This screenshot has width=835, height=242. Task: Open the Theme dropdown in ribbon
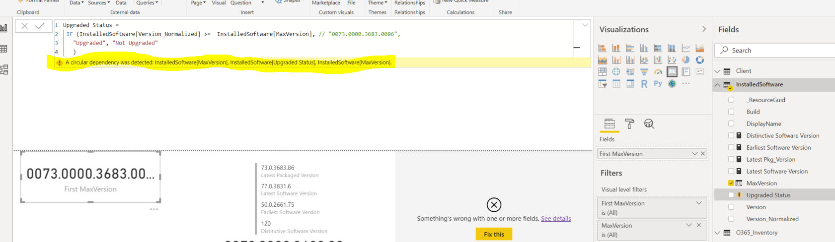click(x=378, y=2)
